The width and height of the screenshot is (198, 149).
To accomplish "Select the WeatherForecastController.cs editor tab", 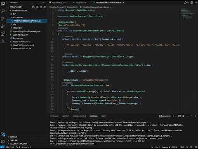I will (x=108, y=2).
